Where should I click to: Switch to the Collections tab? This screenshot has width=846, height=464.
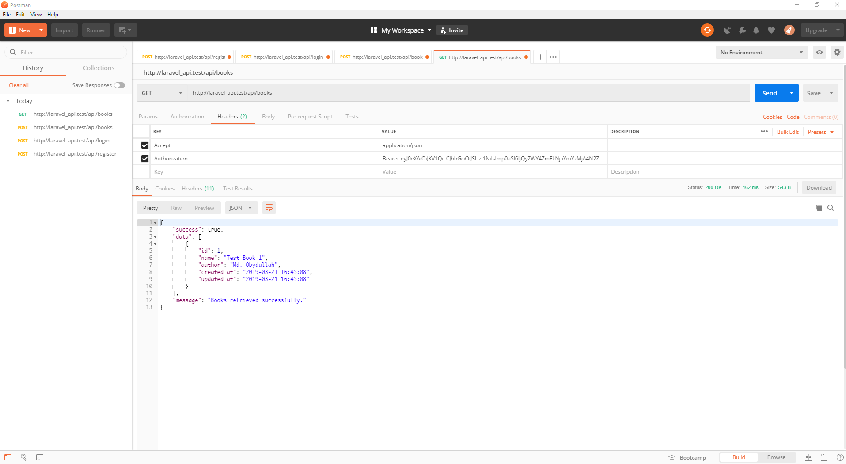click(x=99, y=68)
